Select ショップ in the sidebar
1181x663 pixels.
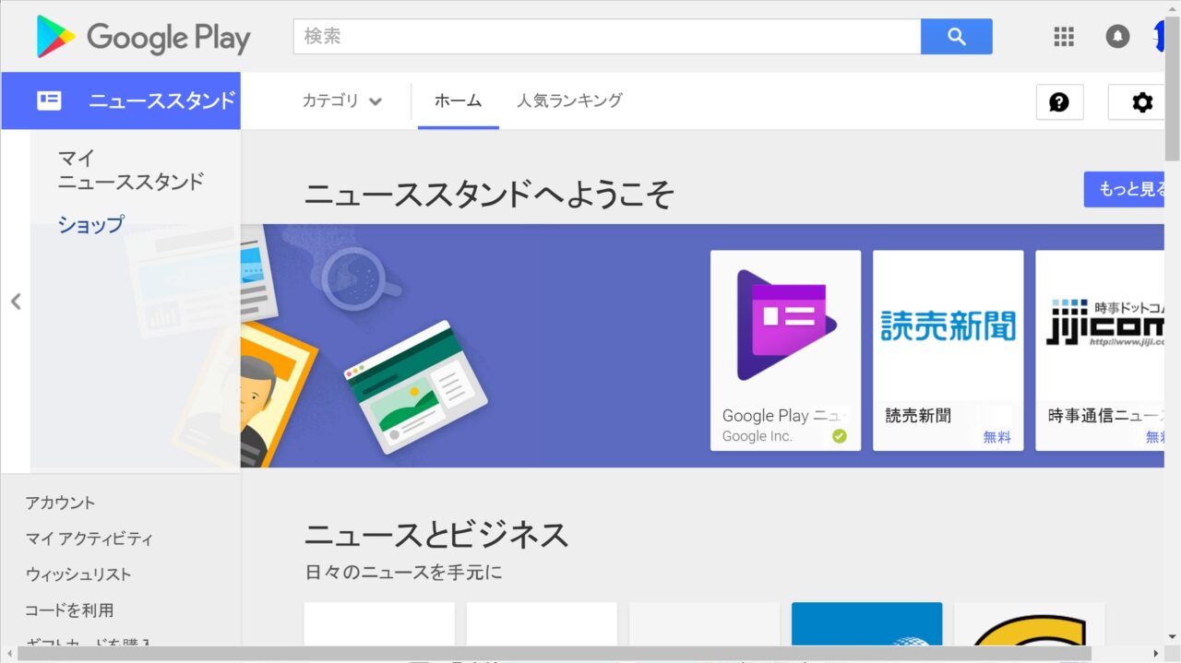[90, 224]
